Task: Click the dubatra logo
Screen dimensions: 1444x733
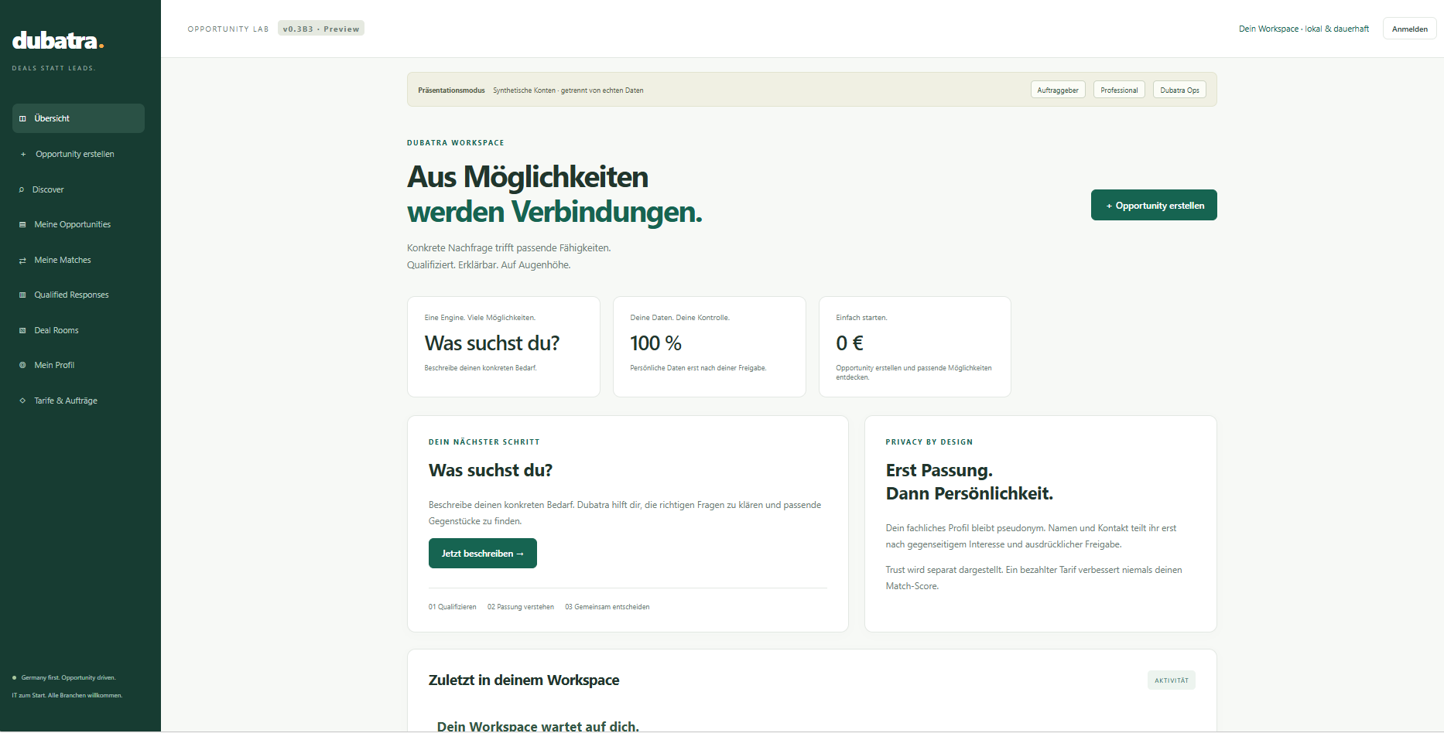Action: tap(58, 40)
